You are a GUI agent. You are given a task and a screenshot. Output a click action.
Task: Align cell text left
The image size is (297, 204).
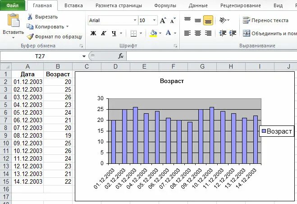click(187, 33)
